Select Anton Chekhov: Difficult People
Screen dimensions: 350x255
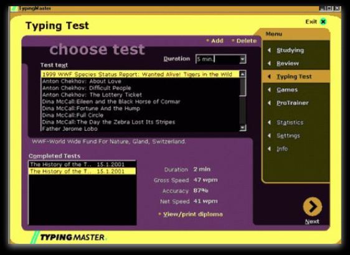(140, 88)
